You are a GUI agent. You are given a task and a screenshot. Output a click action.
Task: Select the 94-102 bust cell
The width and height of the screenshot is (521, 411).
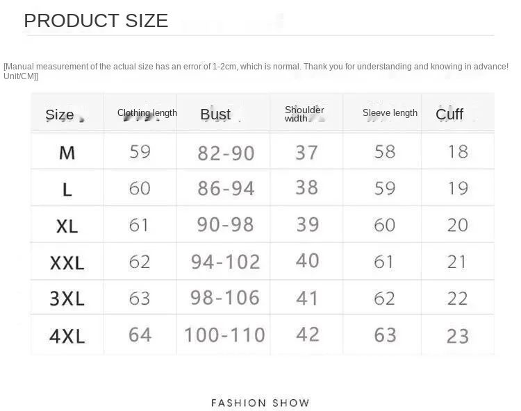click(x=225, y=262)
